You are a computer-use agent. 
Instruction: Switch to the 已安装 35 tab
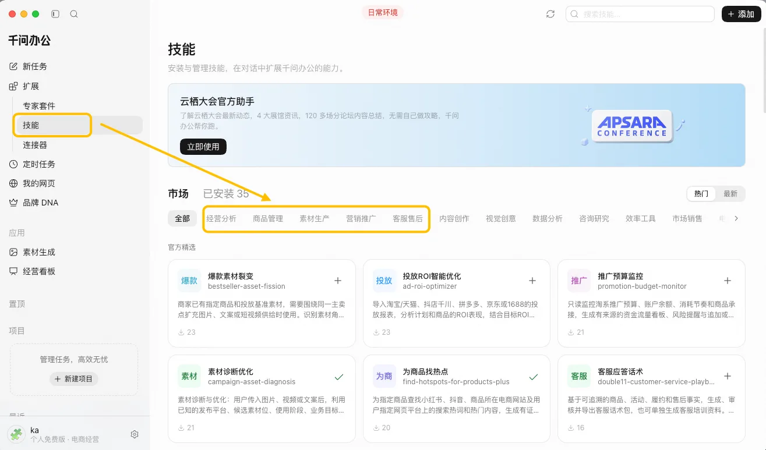pyautogui.click(x=226, y=194)
